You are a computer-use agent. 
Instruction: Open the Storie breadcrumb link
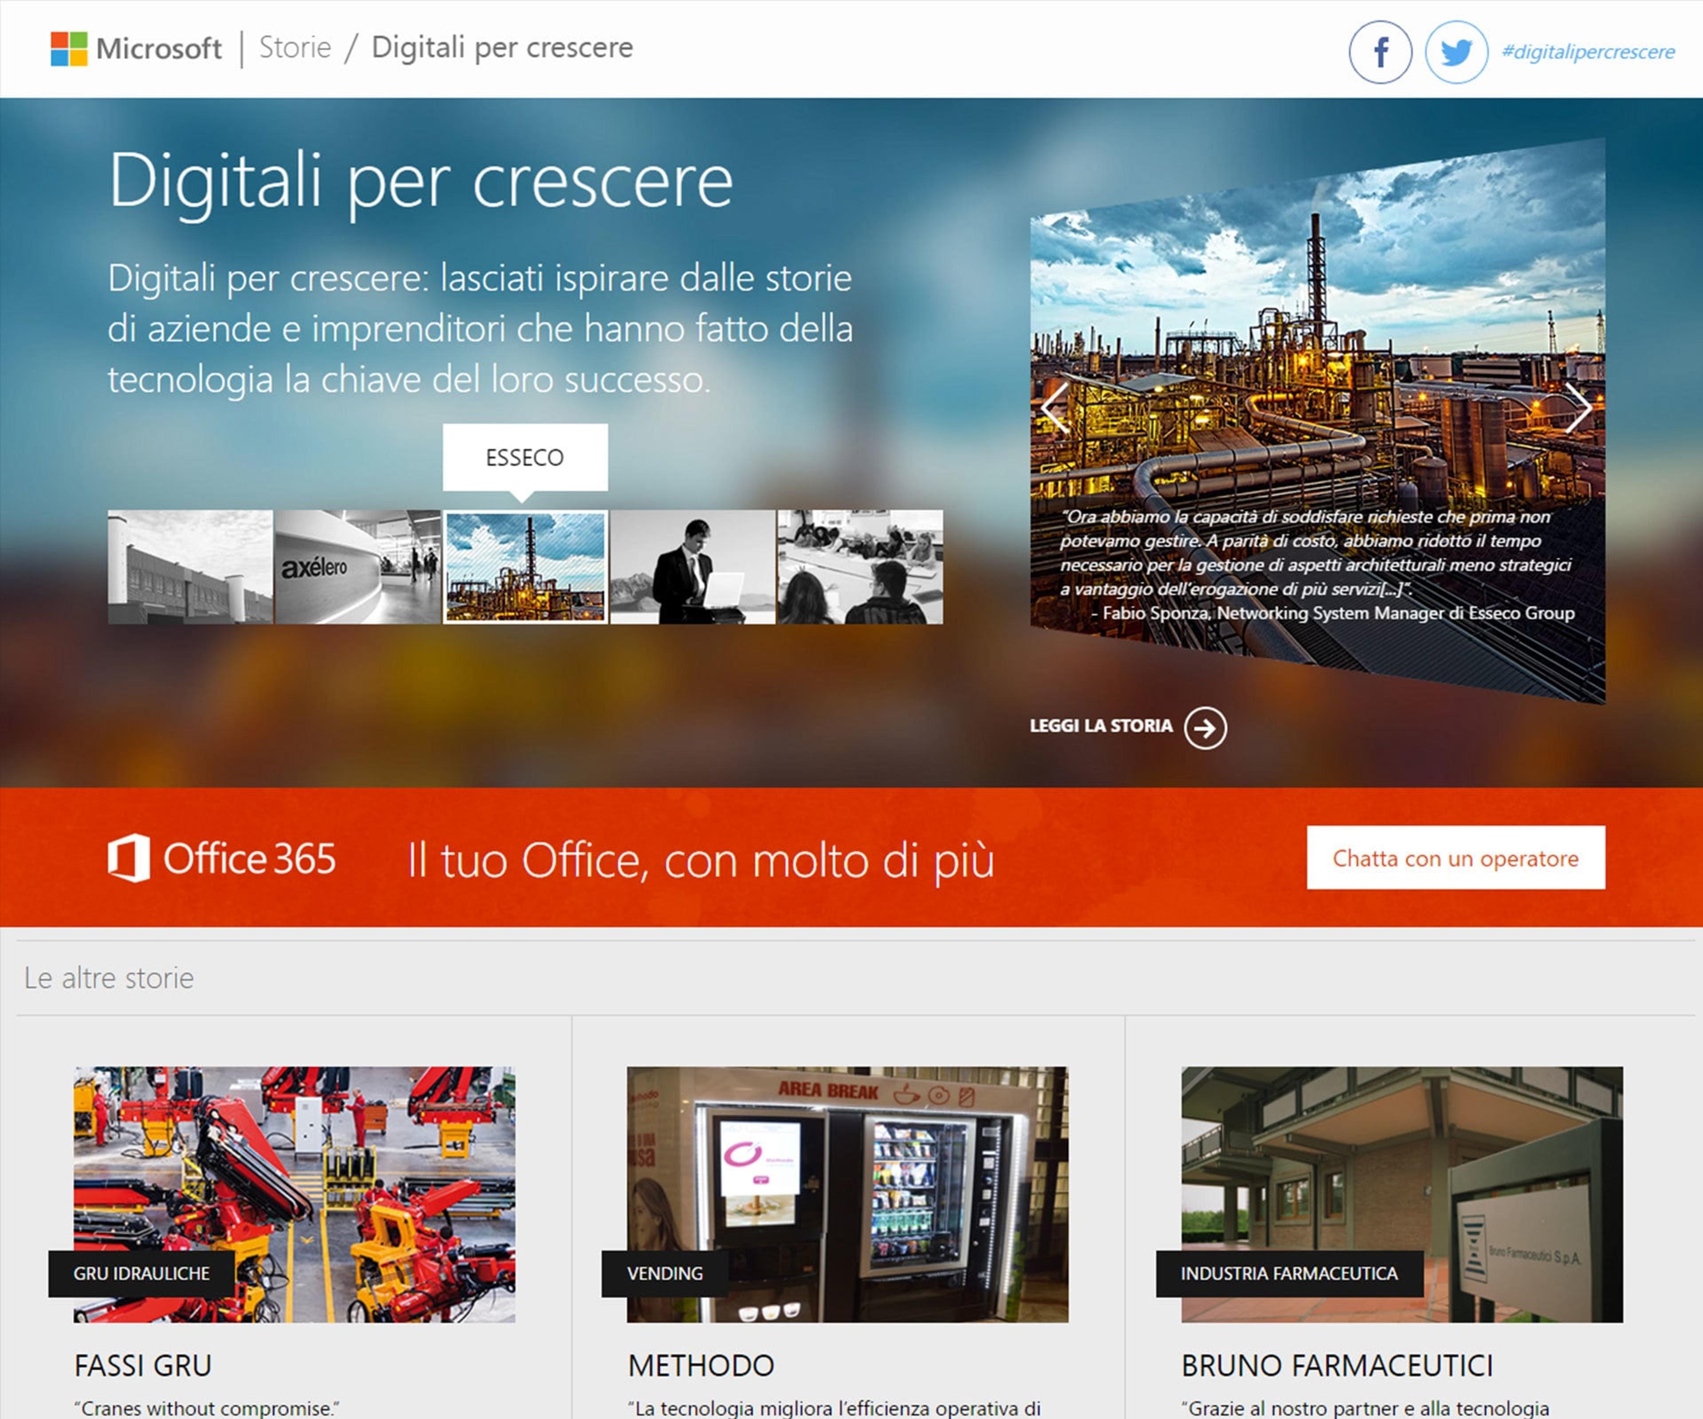coord(295,47)
